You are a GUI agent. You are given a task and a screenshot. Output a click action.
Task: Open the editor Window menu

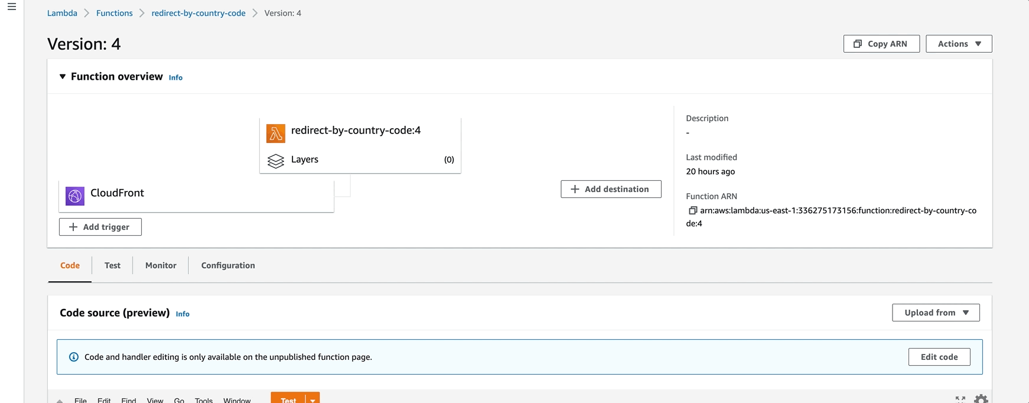(x=237, y=400)
